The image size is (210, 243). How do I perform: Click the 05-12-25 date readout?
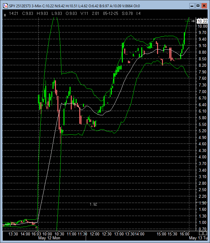coord(111,13)
